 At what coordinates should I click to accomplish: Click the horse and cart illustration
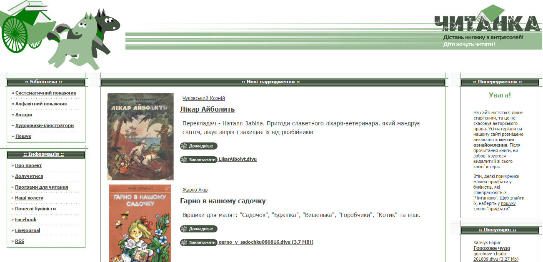60,35
